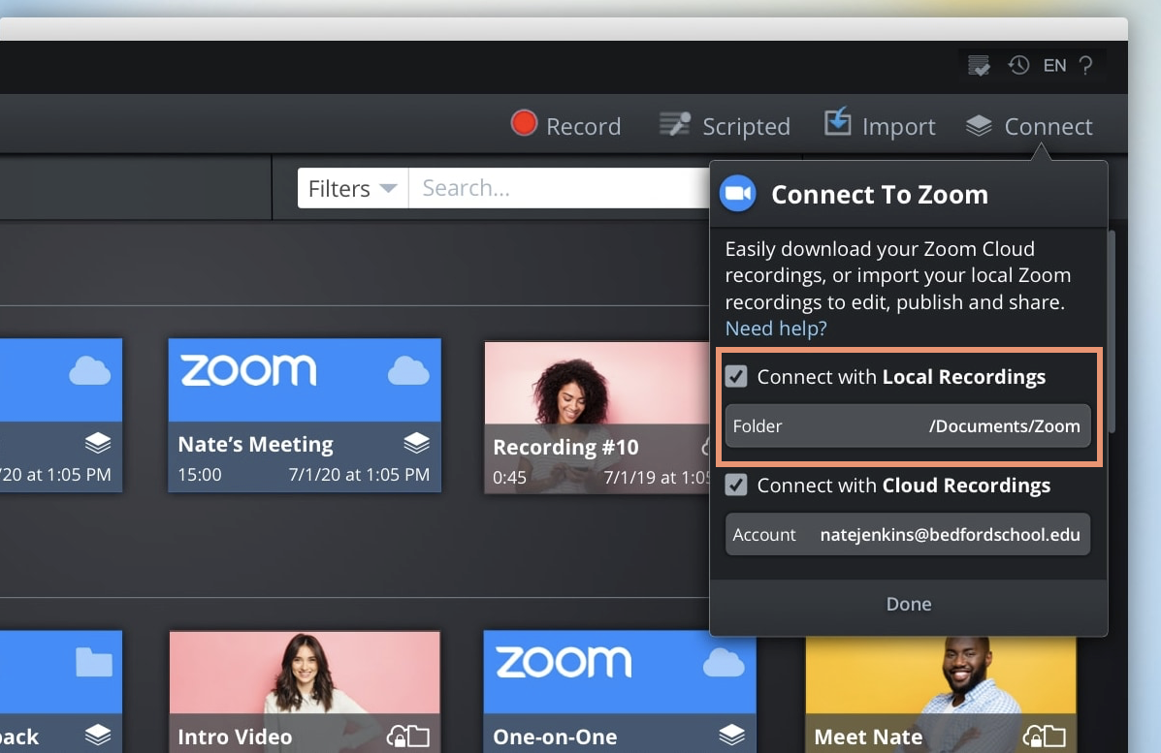The height and width of the screenshot is (753, 1161).
Task: Start a new recording with the Record icon
Action: (523, 124)
